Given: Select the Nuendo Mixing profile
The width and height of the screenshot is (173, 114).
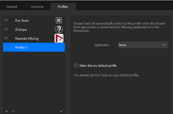Looking at the screenshot, I should coord(34,38).
